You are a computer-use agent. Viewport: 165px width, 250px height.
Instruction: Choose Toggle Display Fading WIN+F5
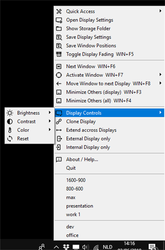[x=109, y=54]
